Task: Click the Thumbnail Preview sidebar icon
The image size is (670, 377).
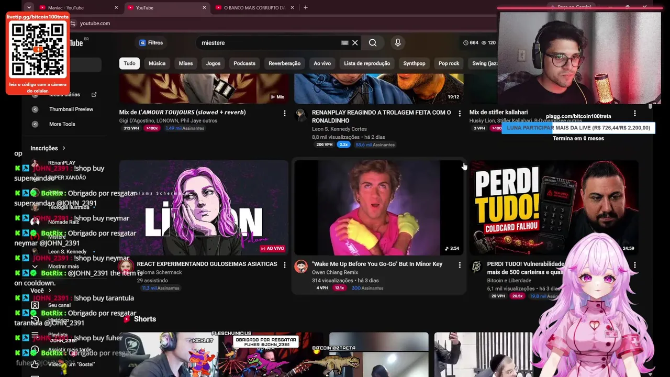Action: tap(35, 109)
